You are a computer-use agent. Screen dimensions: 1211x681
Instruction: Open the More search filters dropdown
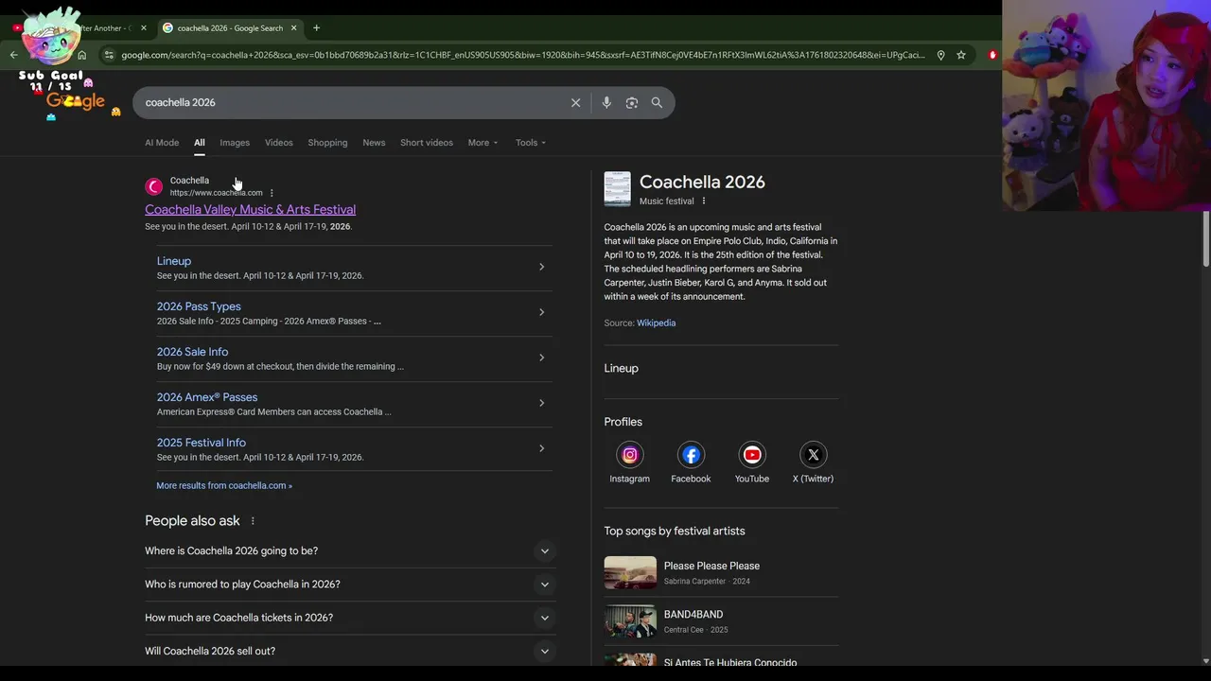click(483, 143)
